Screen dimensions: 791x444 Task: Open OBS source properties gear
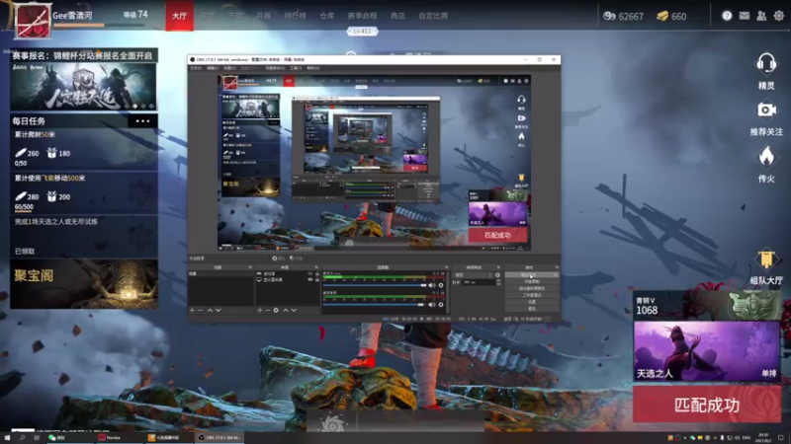tap(276, 310)
